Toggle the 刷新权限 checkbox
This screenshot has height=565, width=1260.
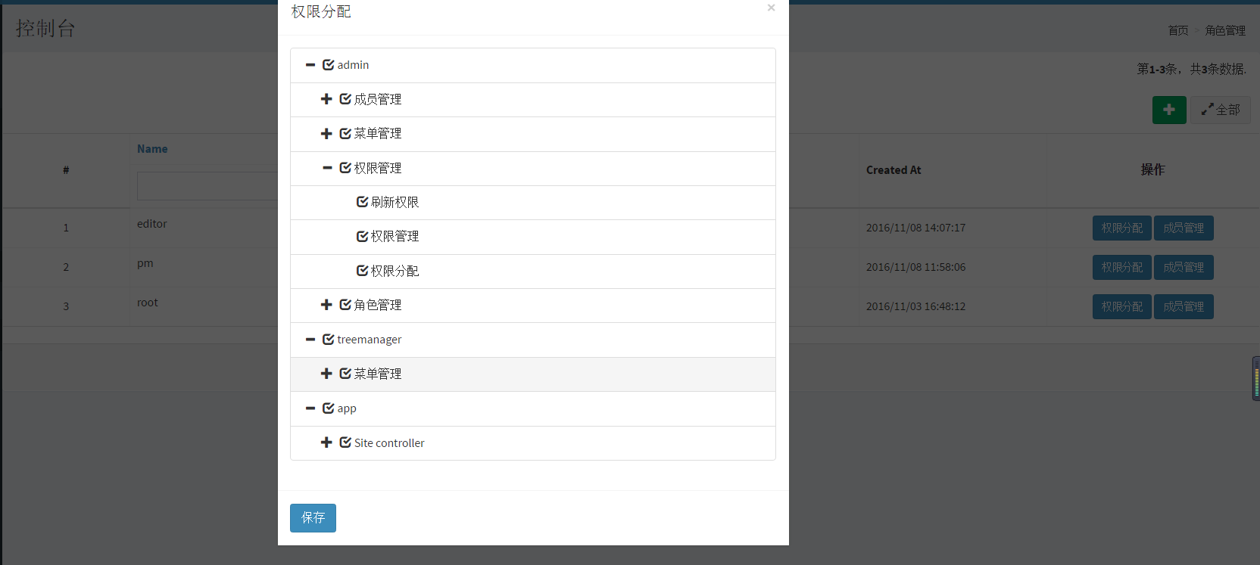tap(362, 202)
